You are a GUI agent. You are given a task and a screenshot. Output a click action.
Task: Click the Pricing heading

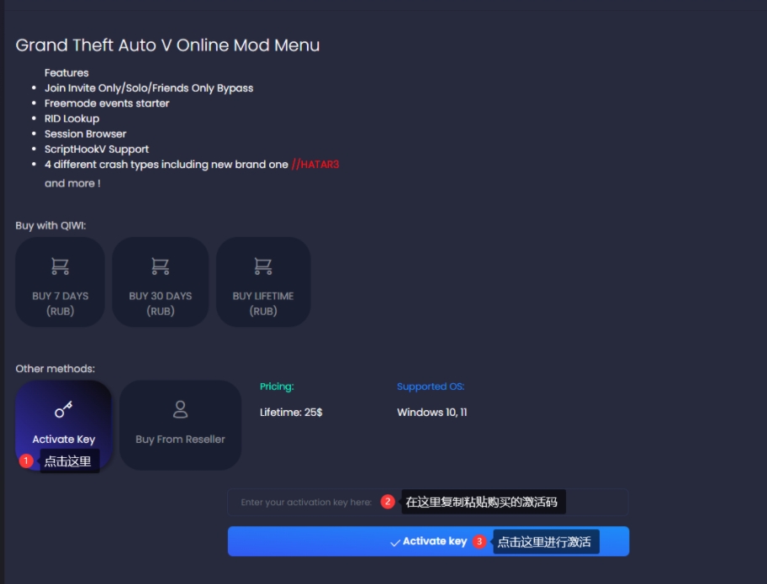point(277,386)
